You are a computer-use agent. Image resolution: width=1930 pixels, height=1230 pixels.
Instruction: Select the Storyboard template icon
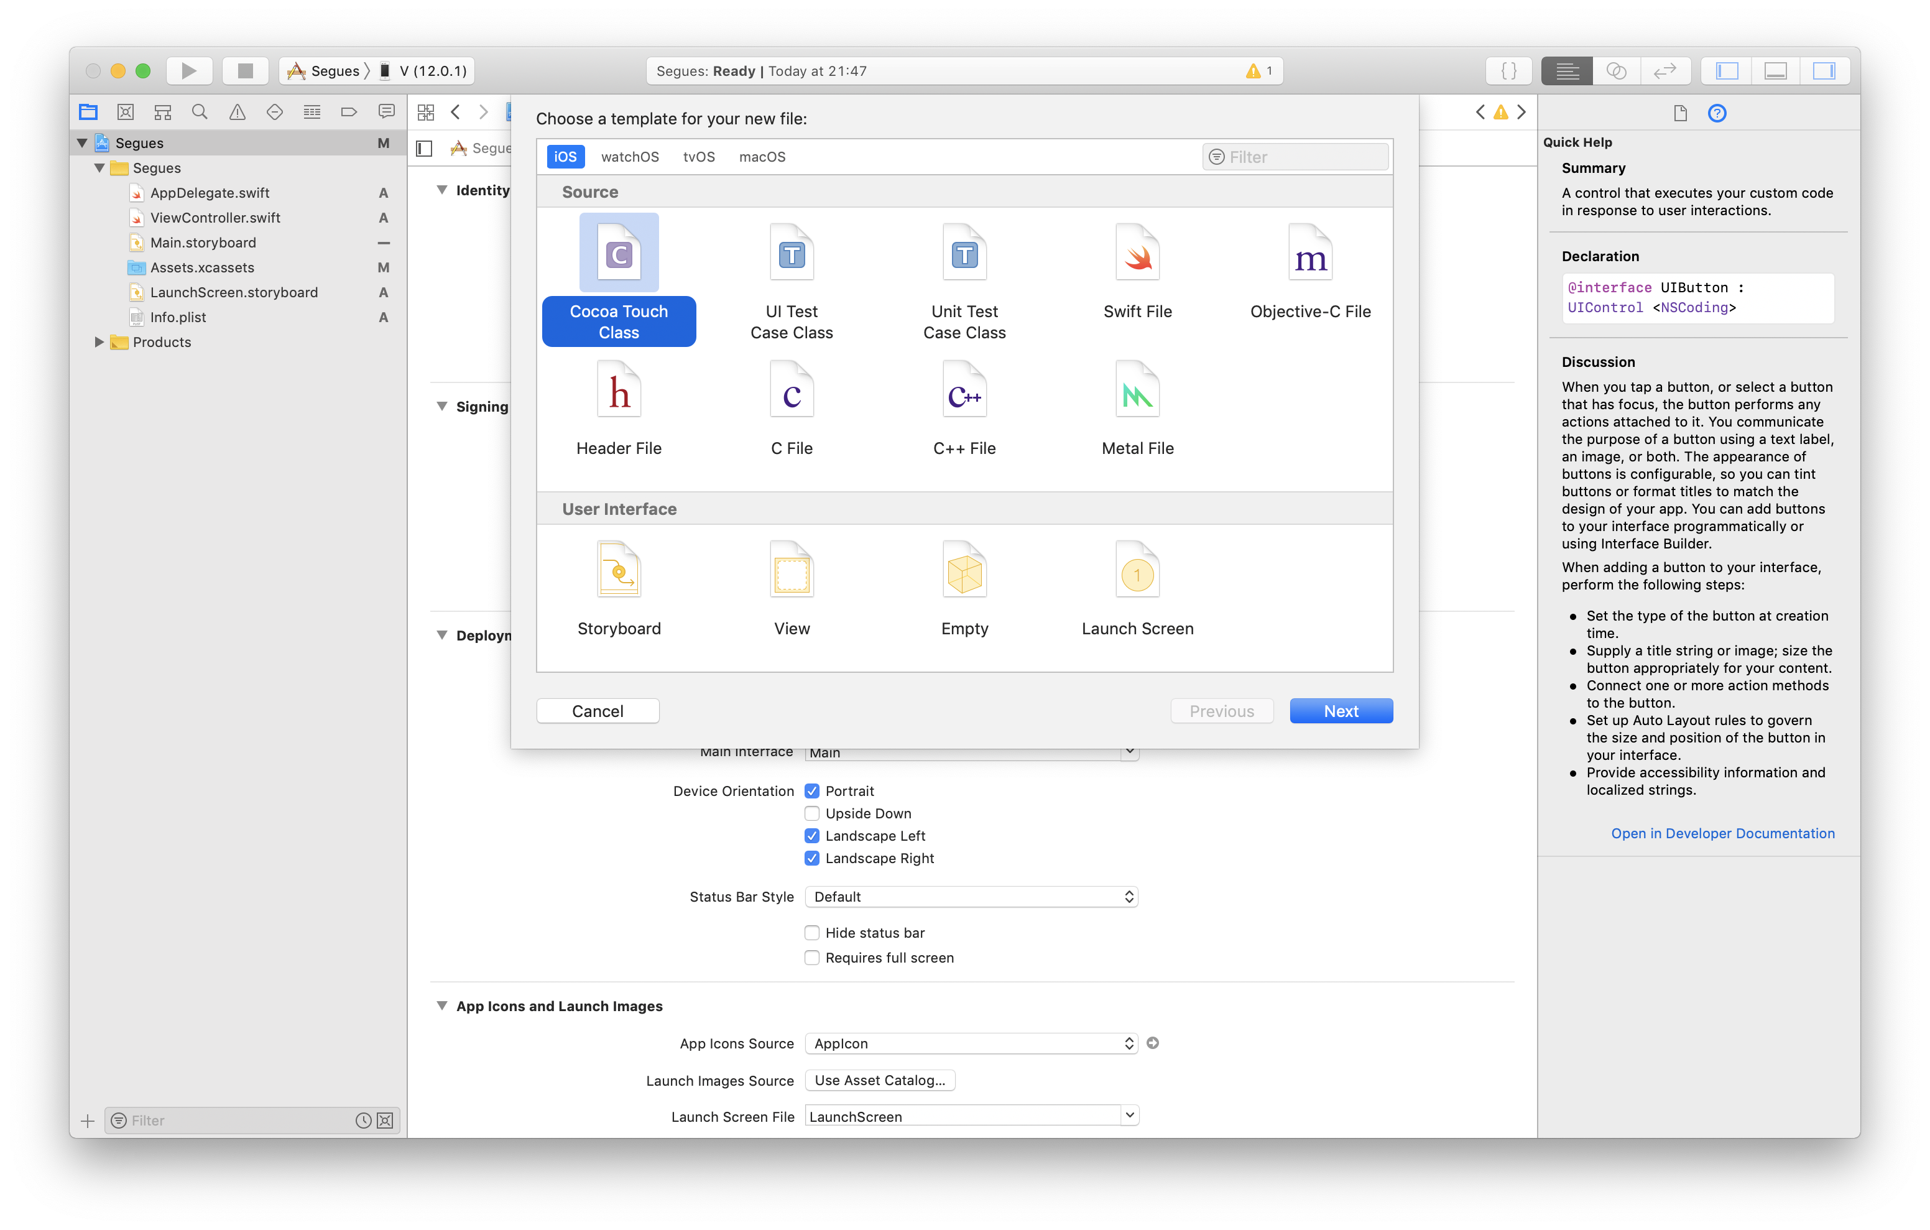tap(618, 571)
